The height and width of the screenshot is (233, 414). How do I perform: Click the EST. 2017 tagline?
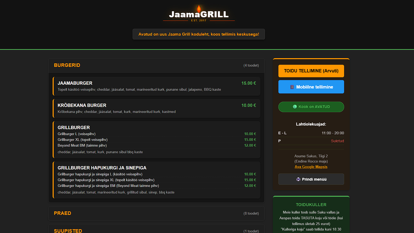[199, 21]
